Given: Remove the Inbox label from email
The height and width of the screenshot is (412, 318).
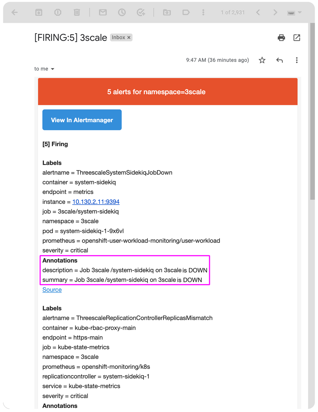Looking at the screenshot, I should tap(129, 38).
